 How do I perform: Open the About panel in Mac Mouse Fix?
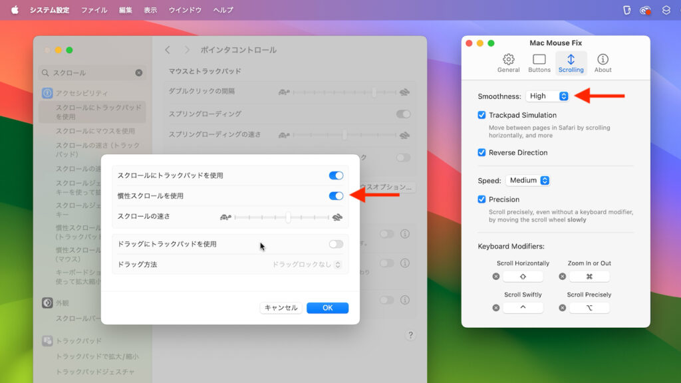pos(602,62)
